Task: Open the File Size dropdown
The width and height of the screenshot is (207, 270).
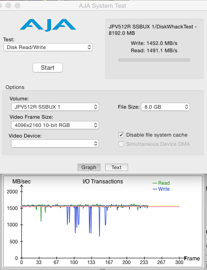Action: [x=165, y=107]
